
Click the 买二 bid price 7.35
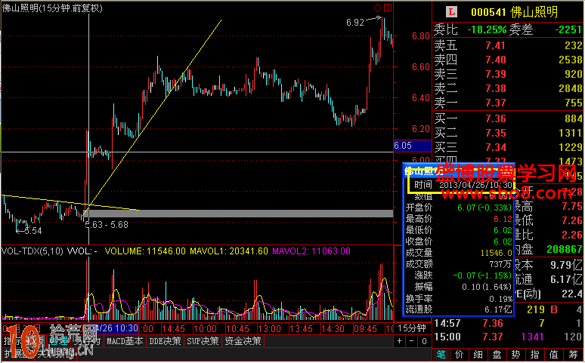496,133
